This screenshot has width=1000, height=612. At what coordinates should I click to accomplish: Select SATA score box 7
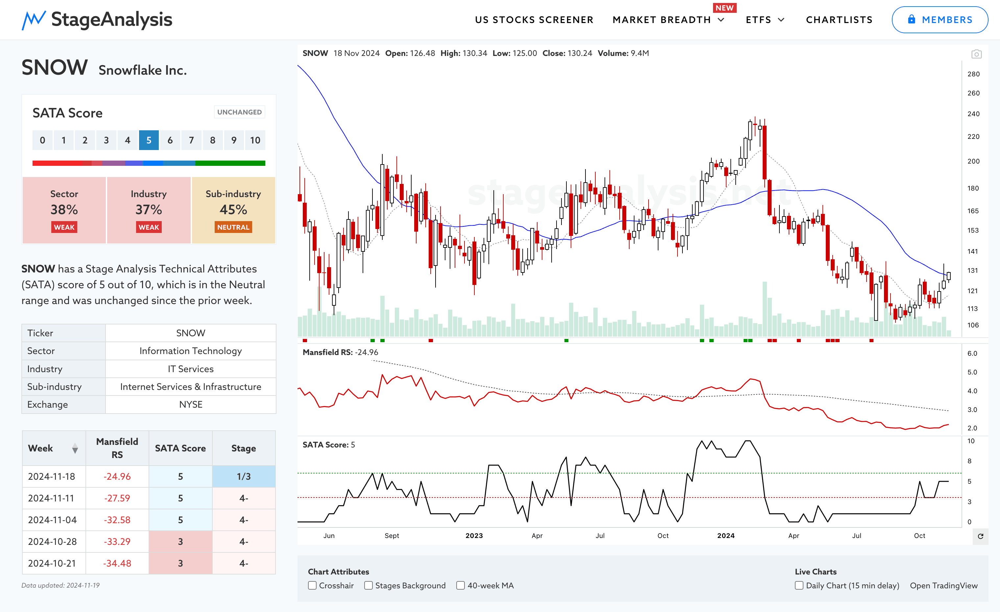point(191,140)
